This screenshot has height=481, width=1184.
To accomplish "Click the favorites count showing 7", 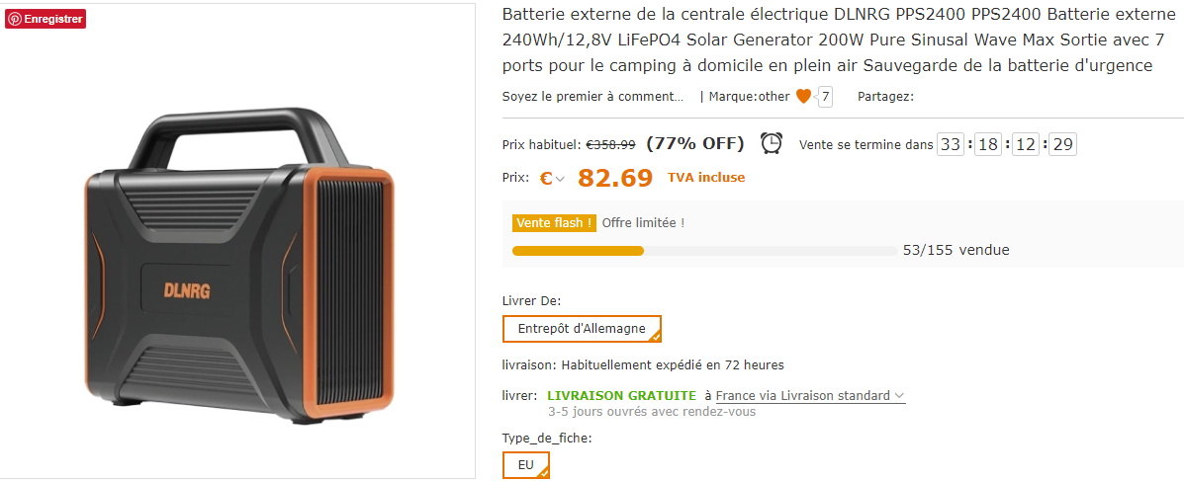I will pos(825,97).
